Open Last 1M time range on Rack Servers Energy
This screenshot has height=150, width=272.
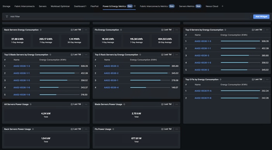76,30
